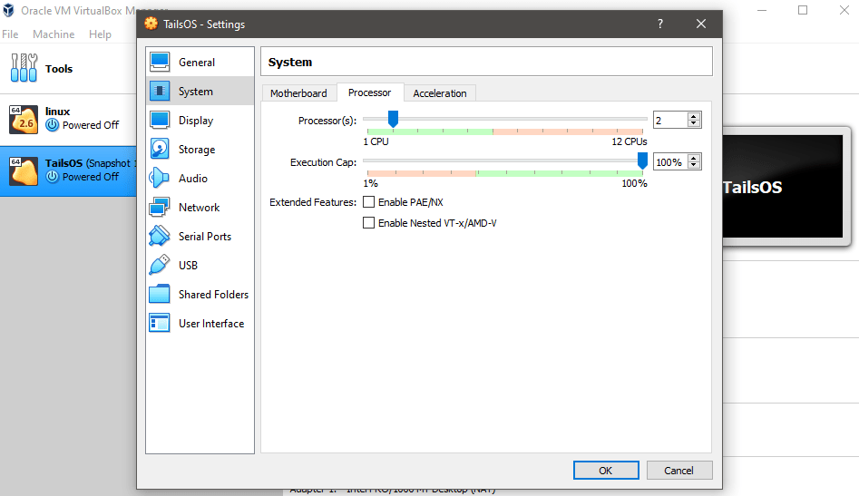This screenshot has height=496, width=859.
Task: Open the Audio speaker icon
Action: click(160, 178)
